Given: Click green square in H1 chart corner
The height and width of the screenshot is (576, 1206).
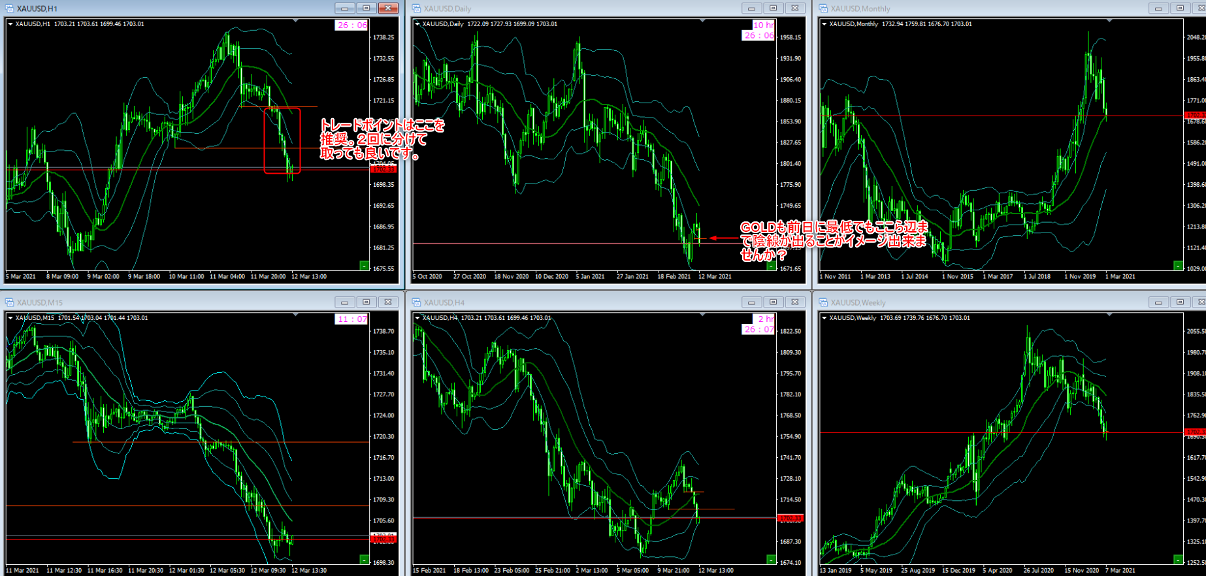Looking at the screenshot, I should pos(364,265).
